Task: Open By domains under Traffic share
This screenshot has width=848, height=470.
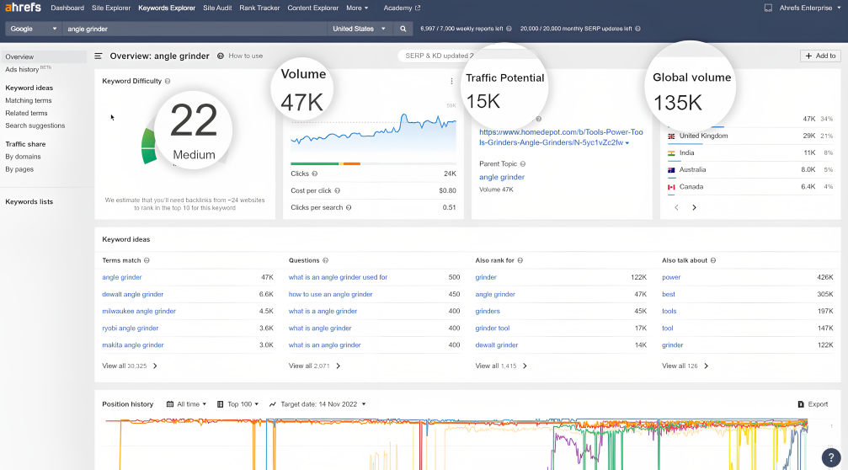Action: click(24, 157)
